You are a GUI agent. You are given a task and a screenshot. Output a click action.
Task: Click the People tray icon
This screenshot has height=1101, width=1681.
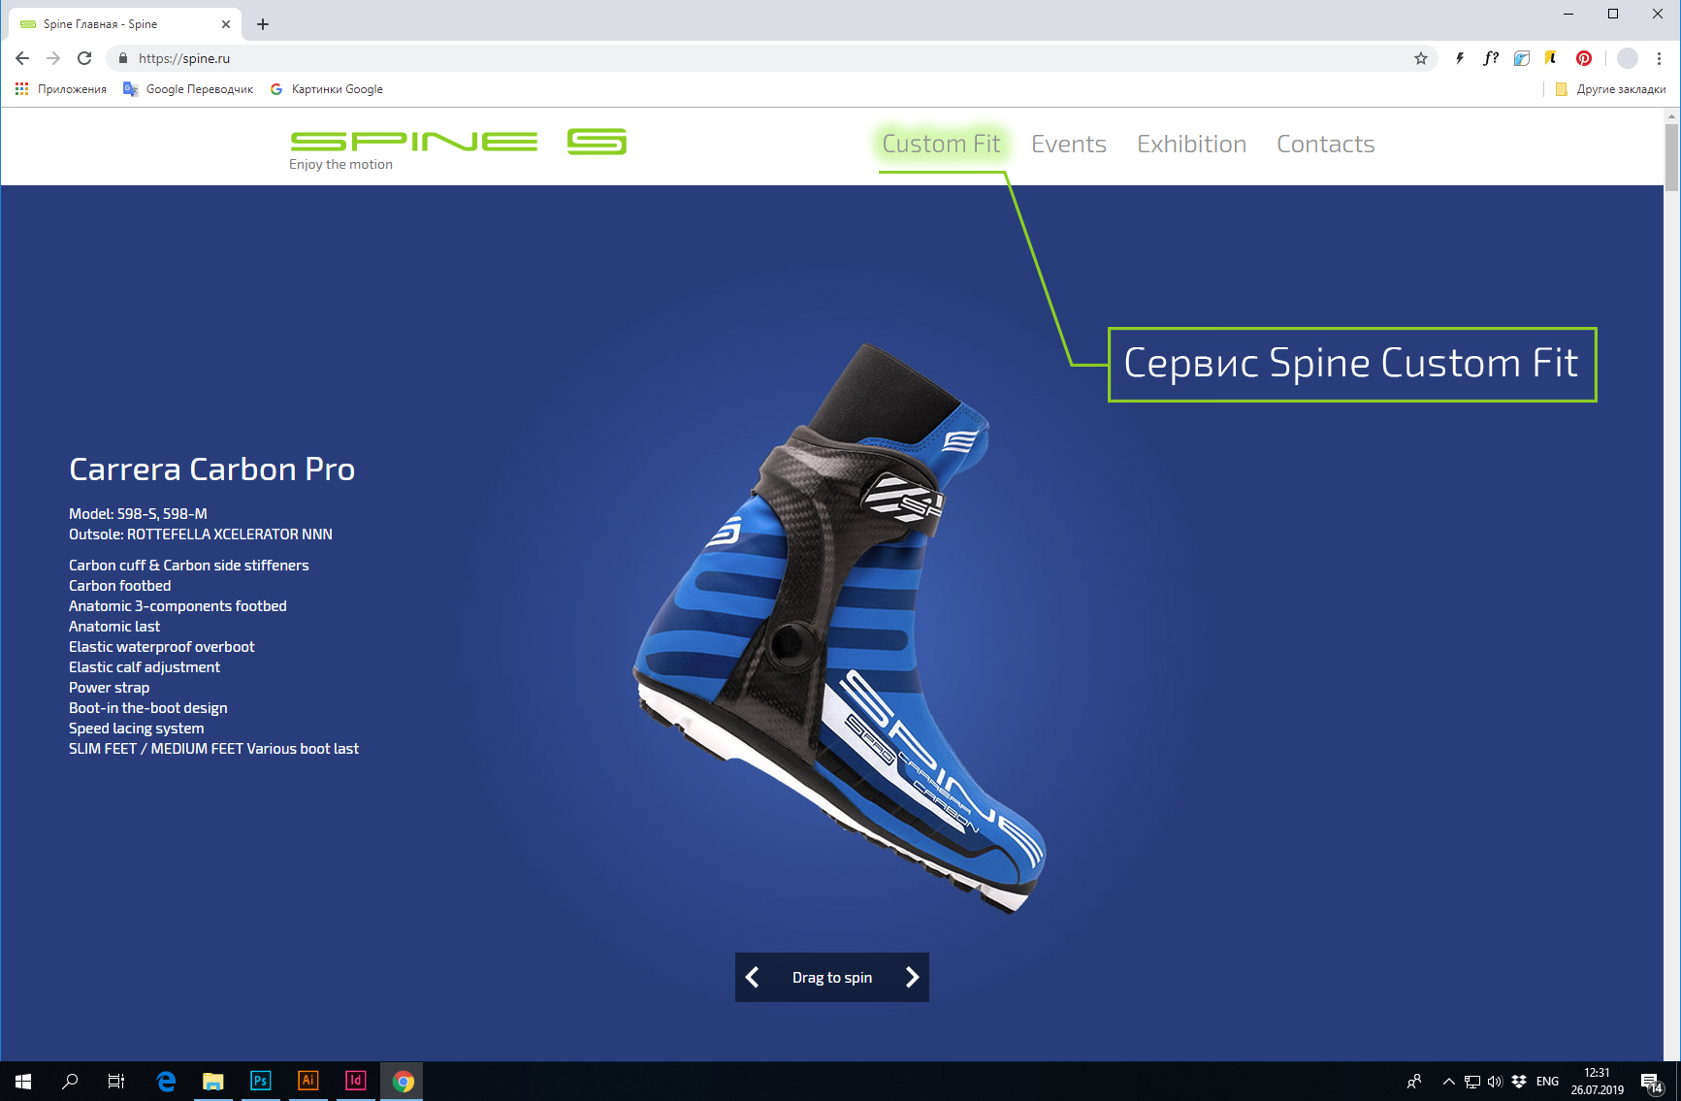pyautogui.click(x=1415, y=1082)
